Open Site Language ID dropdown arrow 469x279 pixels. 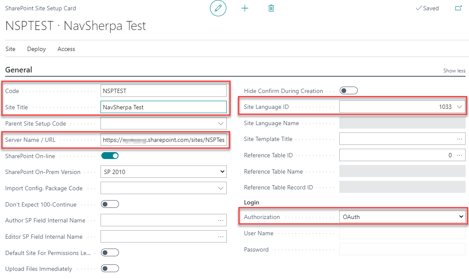point(460,107)
